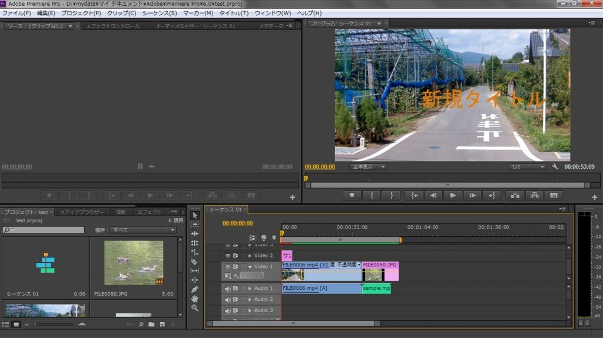Click Mark Out in Program monitor
This screenshot has width=603, height=338.
(x=392, y=196)
